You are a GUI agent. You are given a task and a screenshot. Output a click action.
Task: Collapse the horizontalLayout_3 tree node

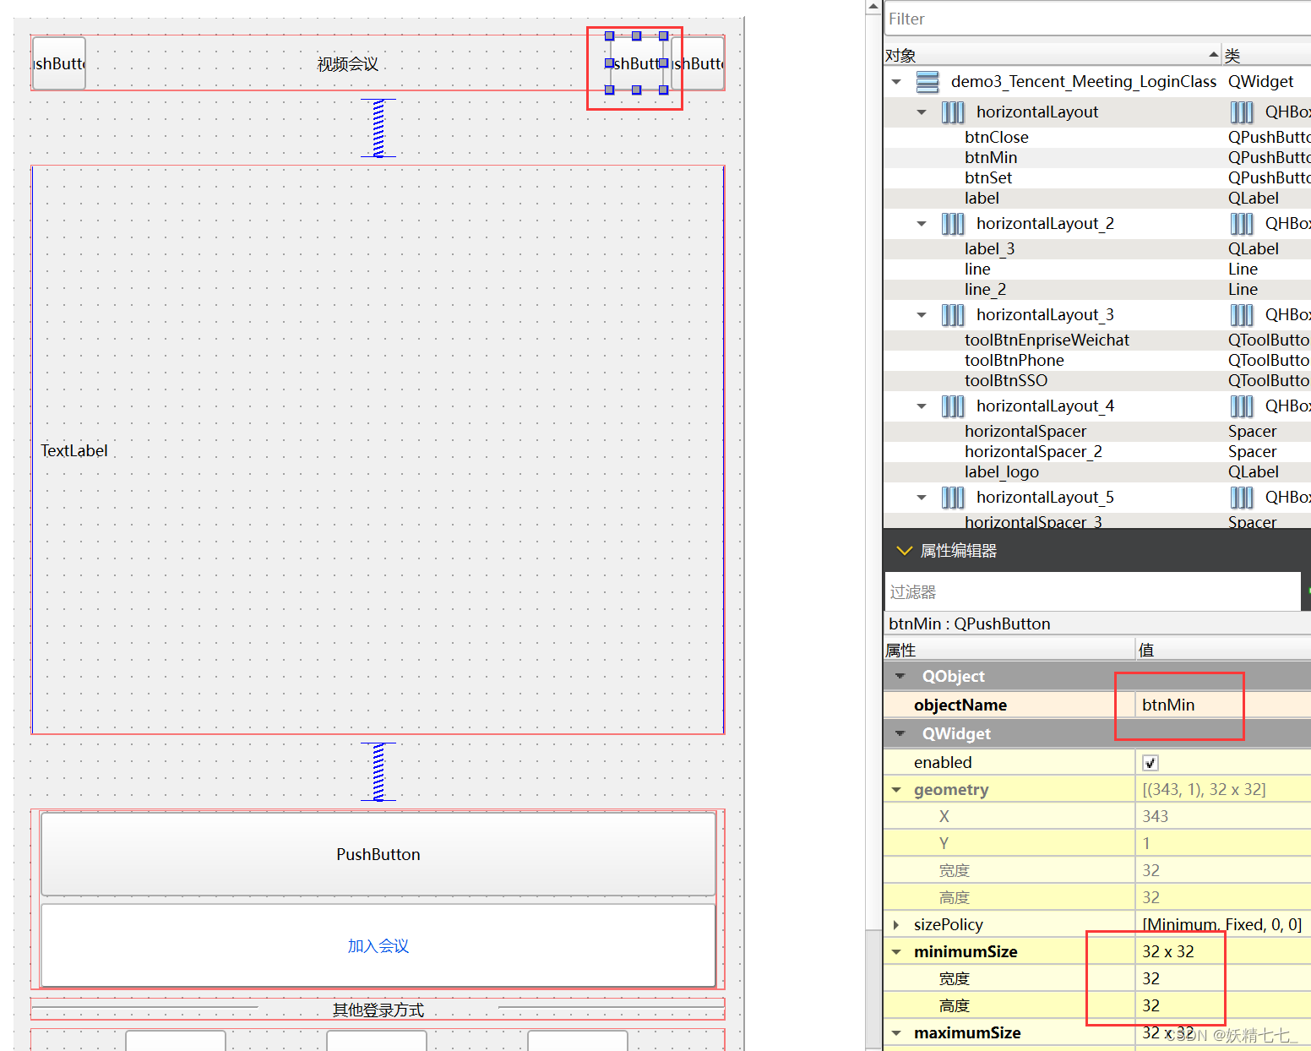point(922,315)
